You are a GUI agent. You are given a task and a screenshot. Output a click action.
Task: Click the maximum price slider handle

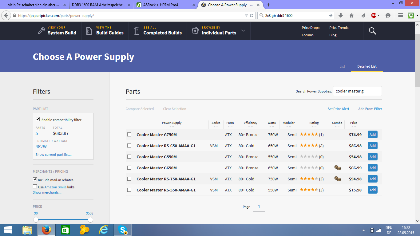[x=90, y=220]
